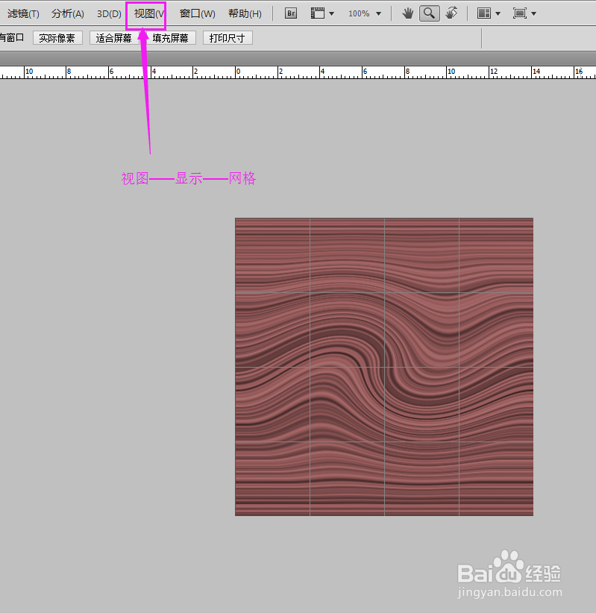Viewport: 596px width, 613px height.
Task: Click the Screen Mode icon
Action: point(520,13)
